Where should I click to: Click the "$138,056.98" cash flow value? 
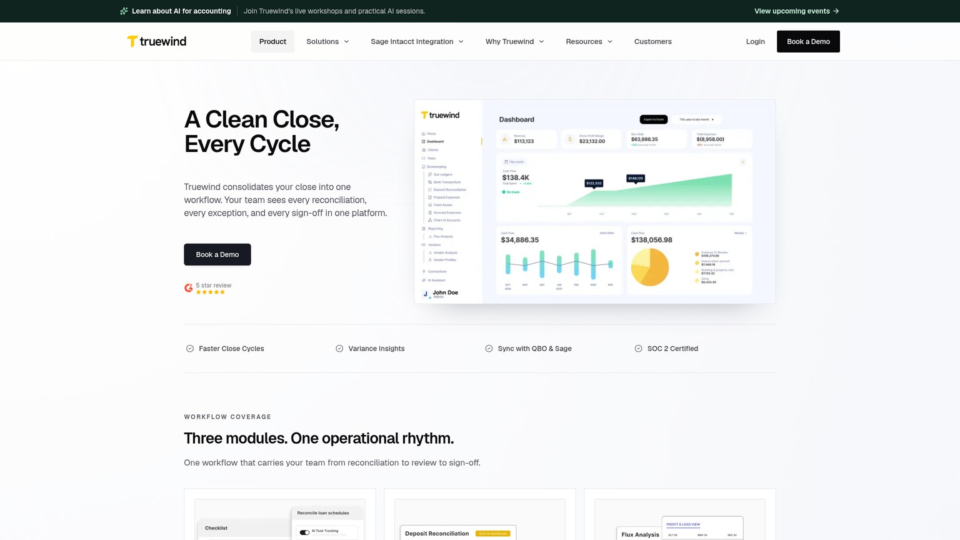tap(652, 240)
